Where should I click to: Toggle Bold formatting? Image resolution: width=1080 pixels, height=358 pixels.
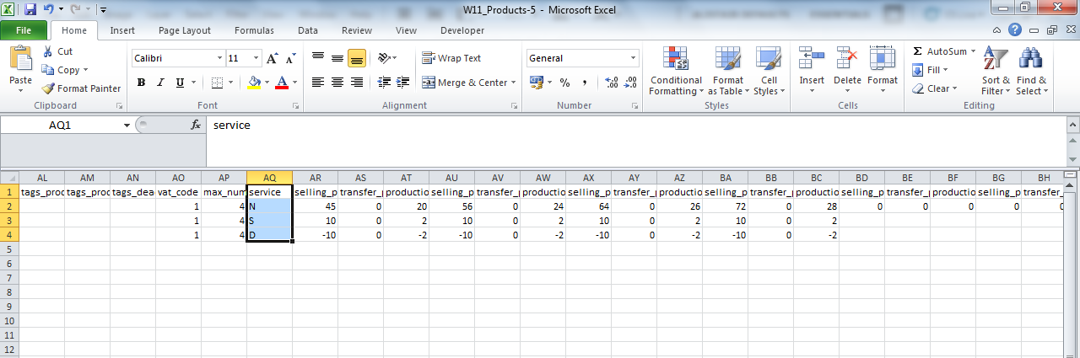point(141,83)
